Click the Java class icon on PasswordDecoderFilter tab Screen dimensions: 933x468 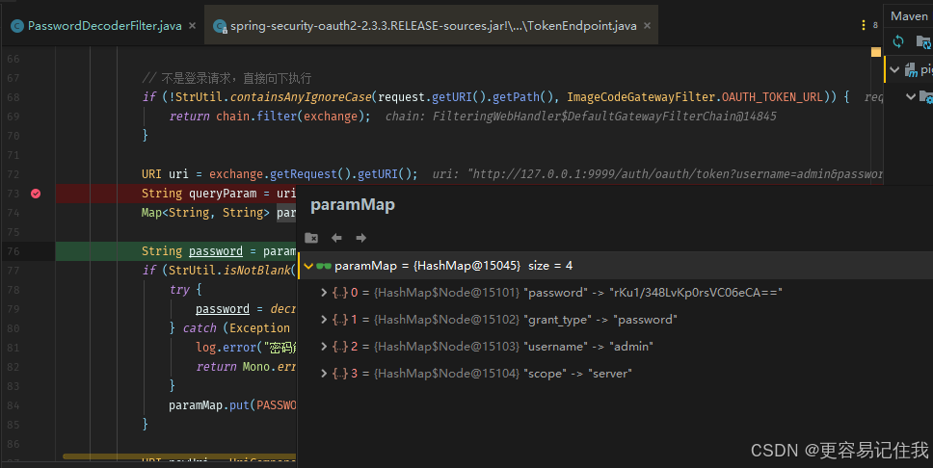click(x=17, y=26)
